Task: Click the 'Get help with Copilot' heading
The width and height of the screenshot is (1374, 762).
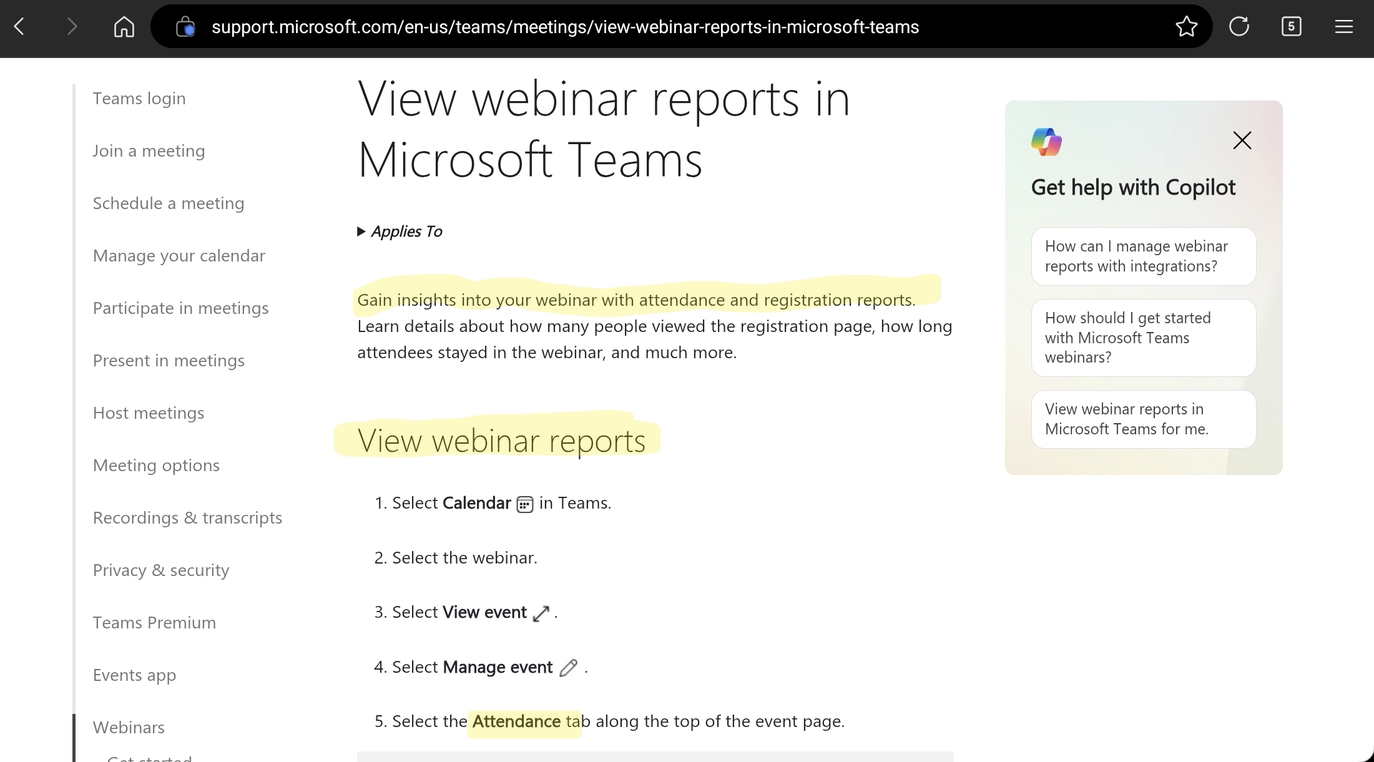Action: [1133, 187]
